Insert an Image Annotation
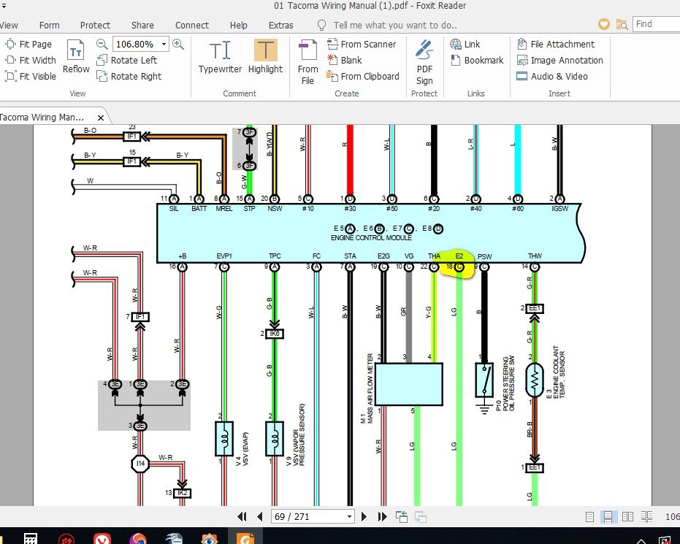This screenshot has height=544, width=680. (560, 61)
